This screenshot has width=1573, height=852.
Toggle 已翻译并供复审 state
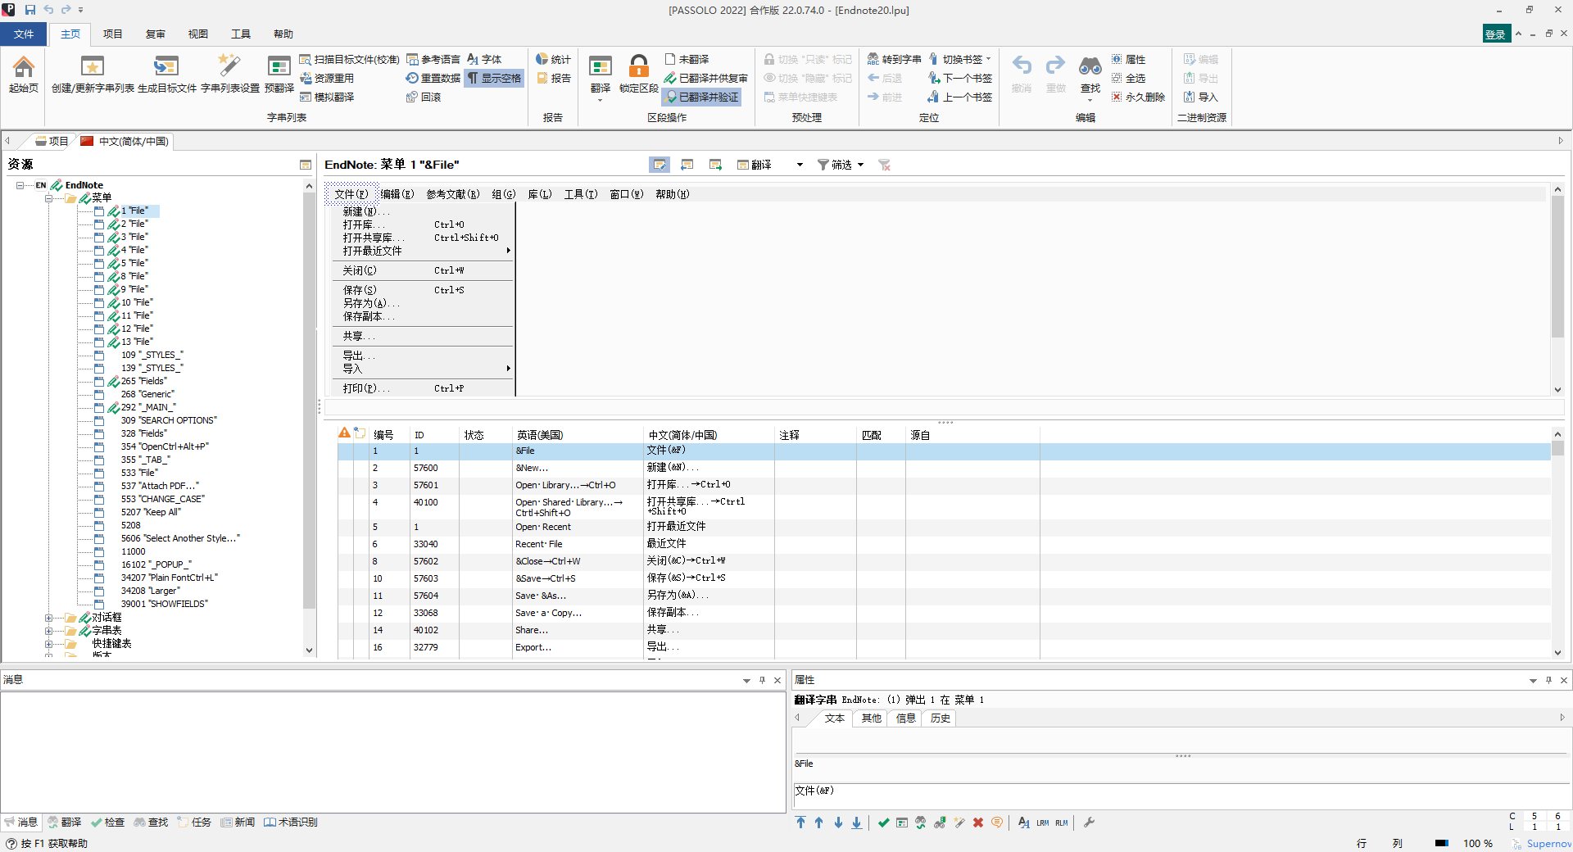pos(705,78)
